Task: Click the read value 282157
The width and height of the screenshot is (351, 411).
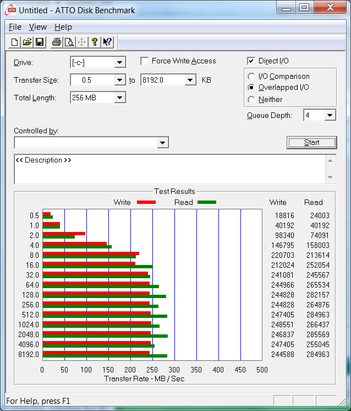Action: 318,295
